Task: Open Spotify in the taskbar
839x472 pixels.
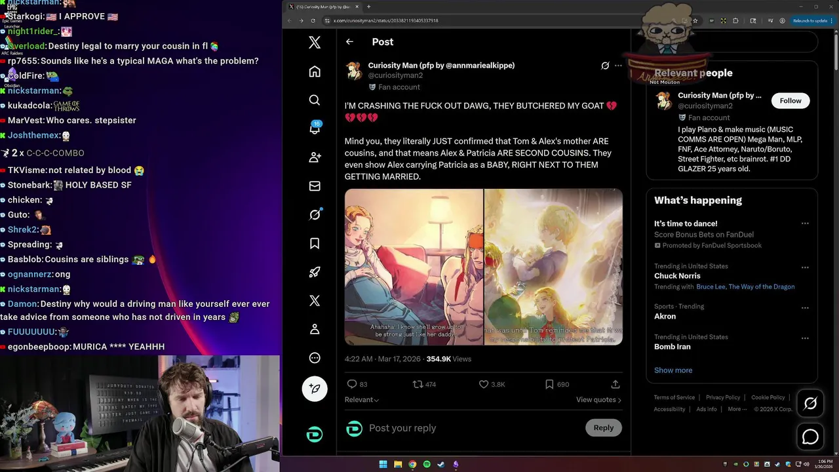Action: (427, 464)
